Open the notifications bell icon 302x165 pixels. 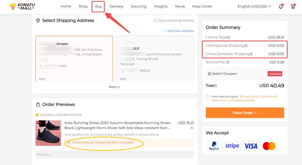pos(280,6)
